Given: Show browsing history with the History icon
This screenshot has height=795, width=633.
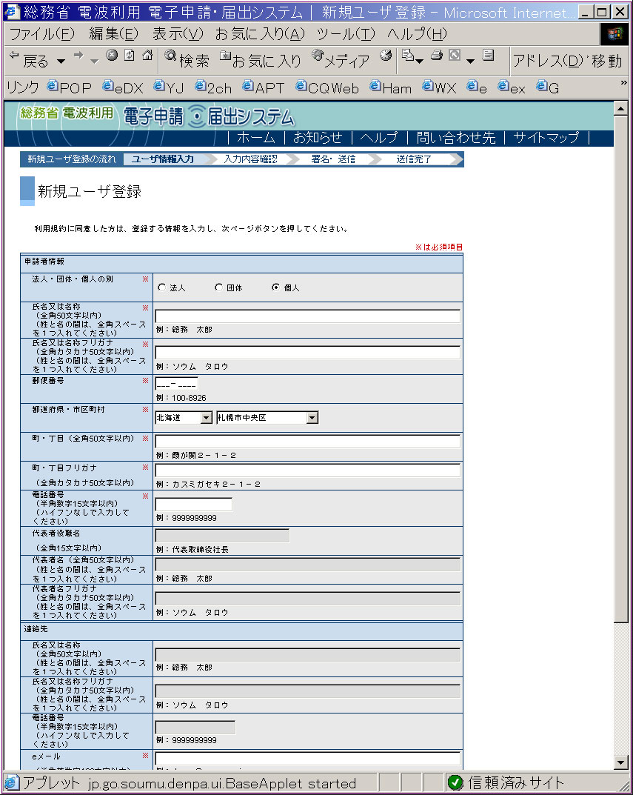Looking at the screenshot, I should [x=386, y=55].
